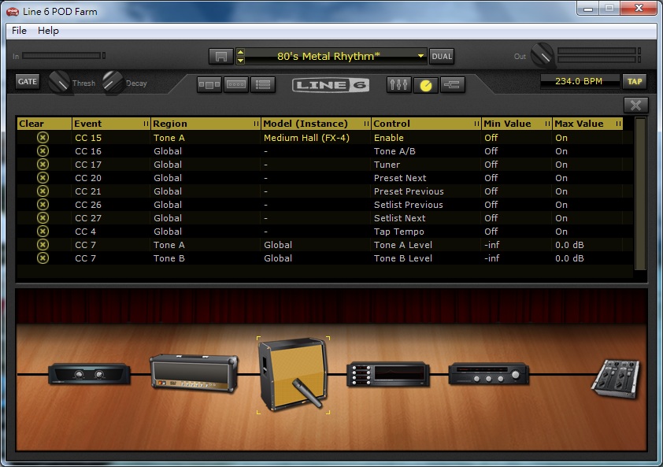Image resolution: width=663 pixels, height=467 pixels.
Task: Sort by the Max Value column header
Action: pyautogui.click(x=587, y=124)
